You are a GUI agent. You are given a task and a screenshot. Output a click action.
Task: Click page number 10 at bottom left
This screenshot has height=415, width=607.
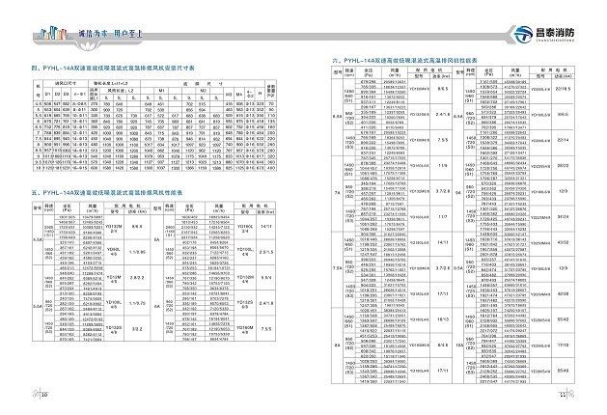click(44, 395)
